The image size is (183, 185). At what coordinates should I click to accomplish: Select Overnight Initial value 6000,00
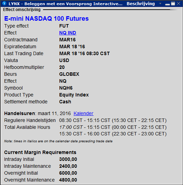68,173
